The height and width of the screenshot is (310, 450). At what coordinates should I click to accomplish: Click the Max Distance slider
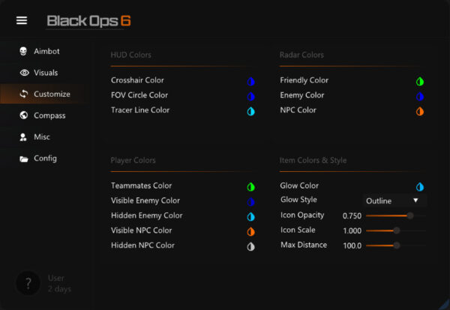396,245
